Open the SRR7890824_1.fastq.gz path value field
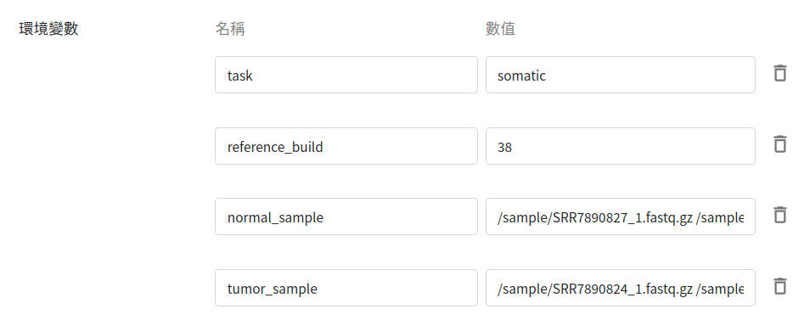804x326 pixels. (x=621, y=288)
